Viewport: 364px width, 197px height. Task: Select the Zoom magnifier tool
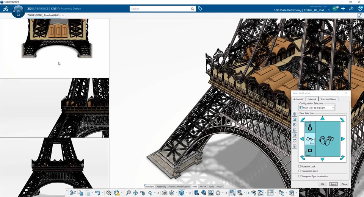(x=150, y=193)
